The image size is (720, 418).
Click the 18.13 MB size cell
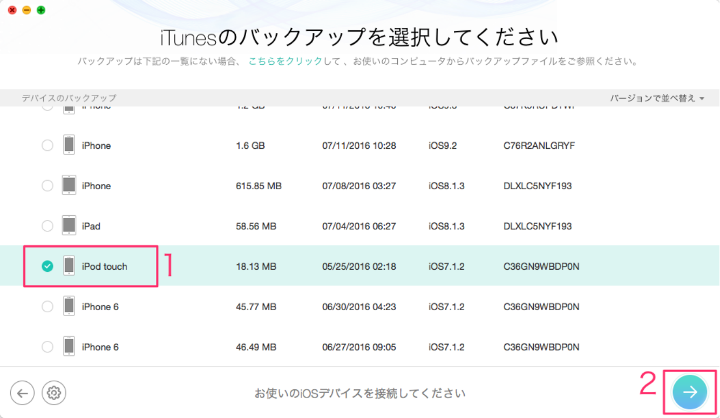256,266
